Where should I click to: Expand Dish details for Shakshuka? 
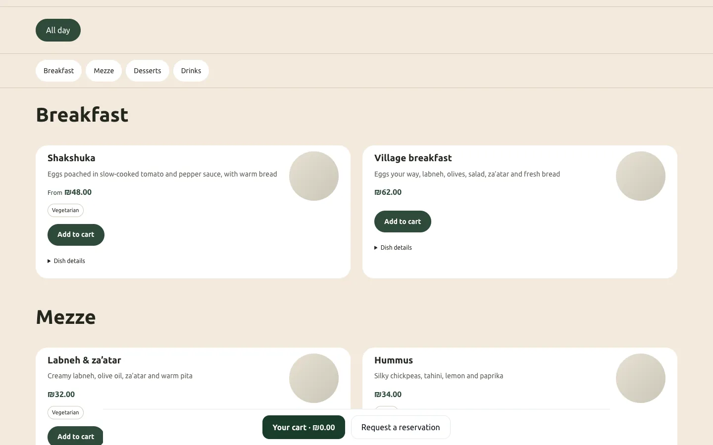(66, 261)
